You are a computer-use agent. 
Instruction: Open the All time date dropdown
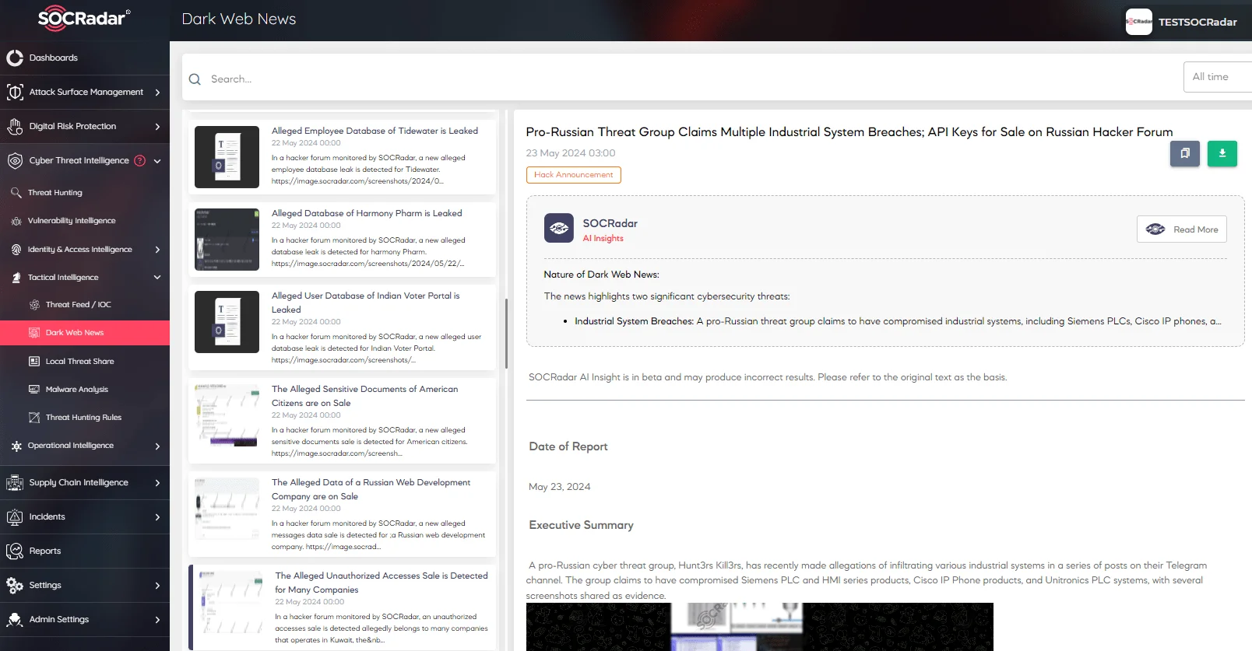pyautogui.click(x=1218, y=77)
